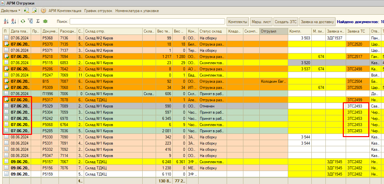Sort list descending with Я-А icon
Screen dimensions: 384x184
[14, 21]
